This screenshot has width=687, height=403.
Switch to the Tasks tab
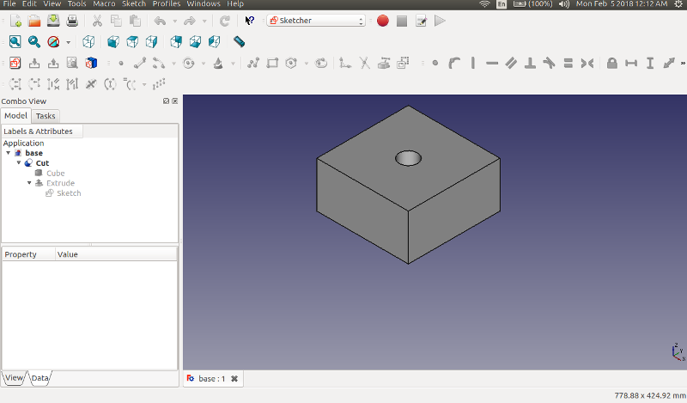click(46, 116)
